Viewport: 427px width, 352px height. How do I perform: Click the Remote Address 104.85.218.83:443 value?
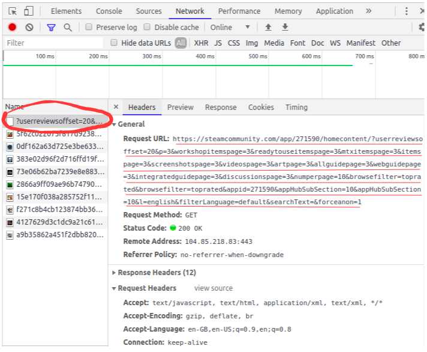[x=219, y=241]
